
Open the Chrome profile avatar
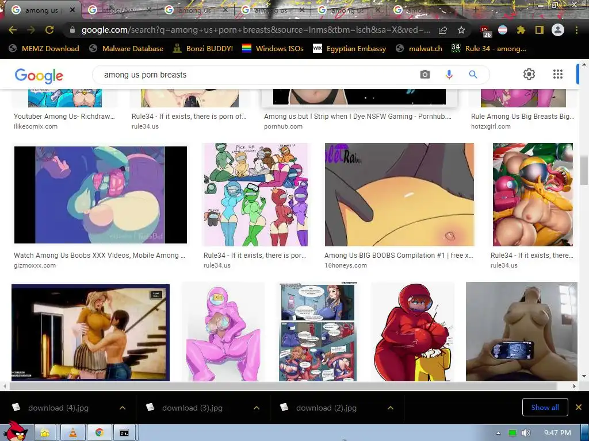point(558,30)
